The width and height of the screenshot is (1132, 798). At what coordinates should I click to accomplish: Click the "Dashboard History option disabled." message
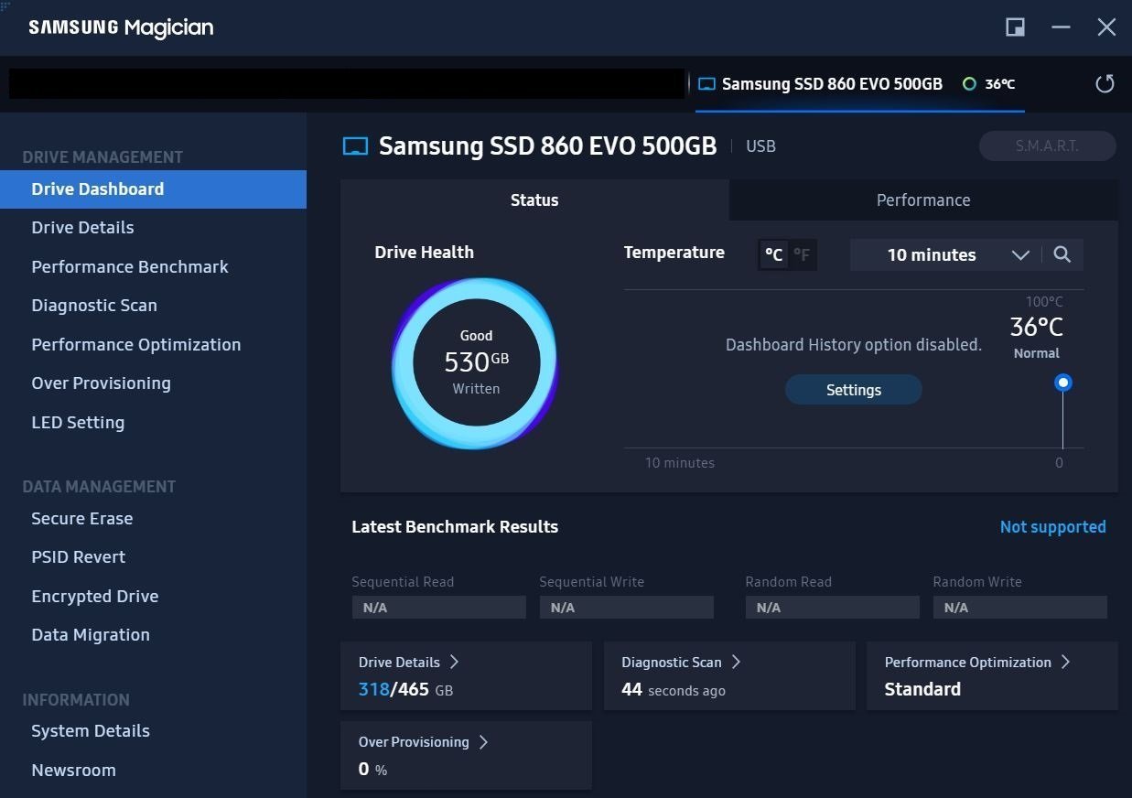tap(854, 345)
